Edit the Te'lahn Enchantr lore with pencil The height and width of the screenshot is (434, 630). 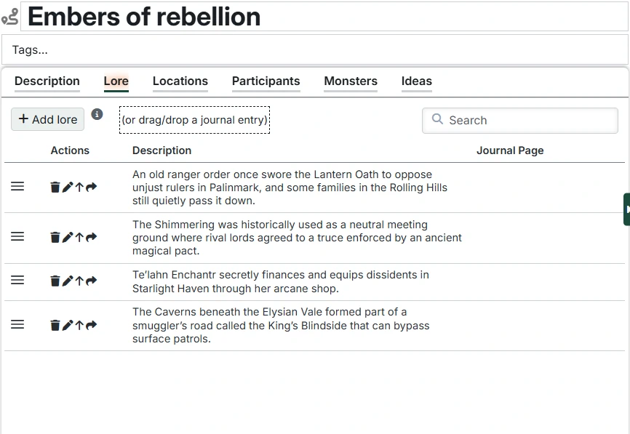(x=68, y=281)
